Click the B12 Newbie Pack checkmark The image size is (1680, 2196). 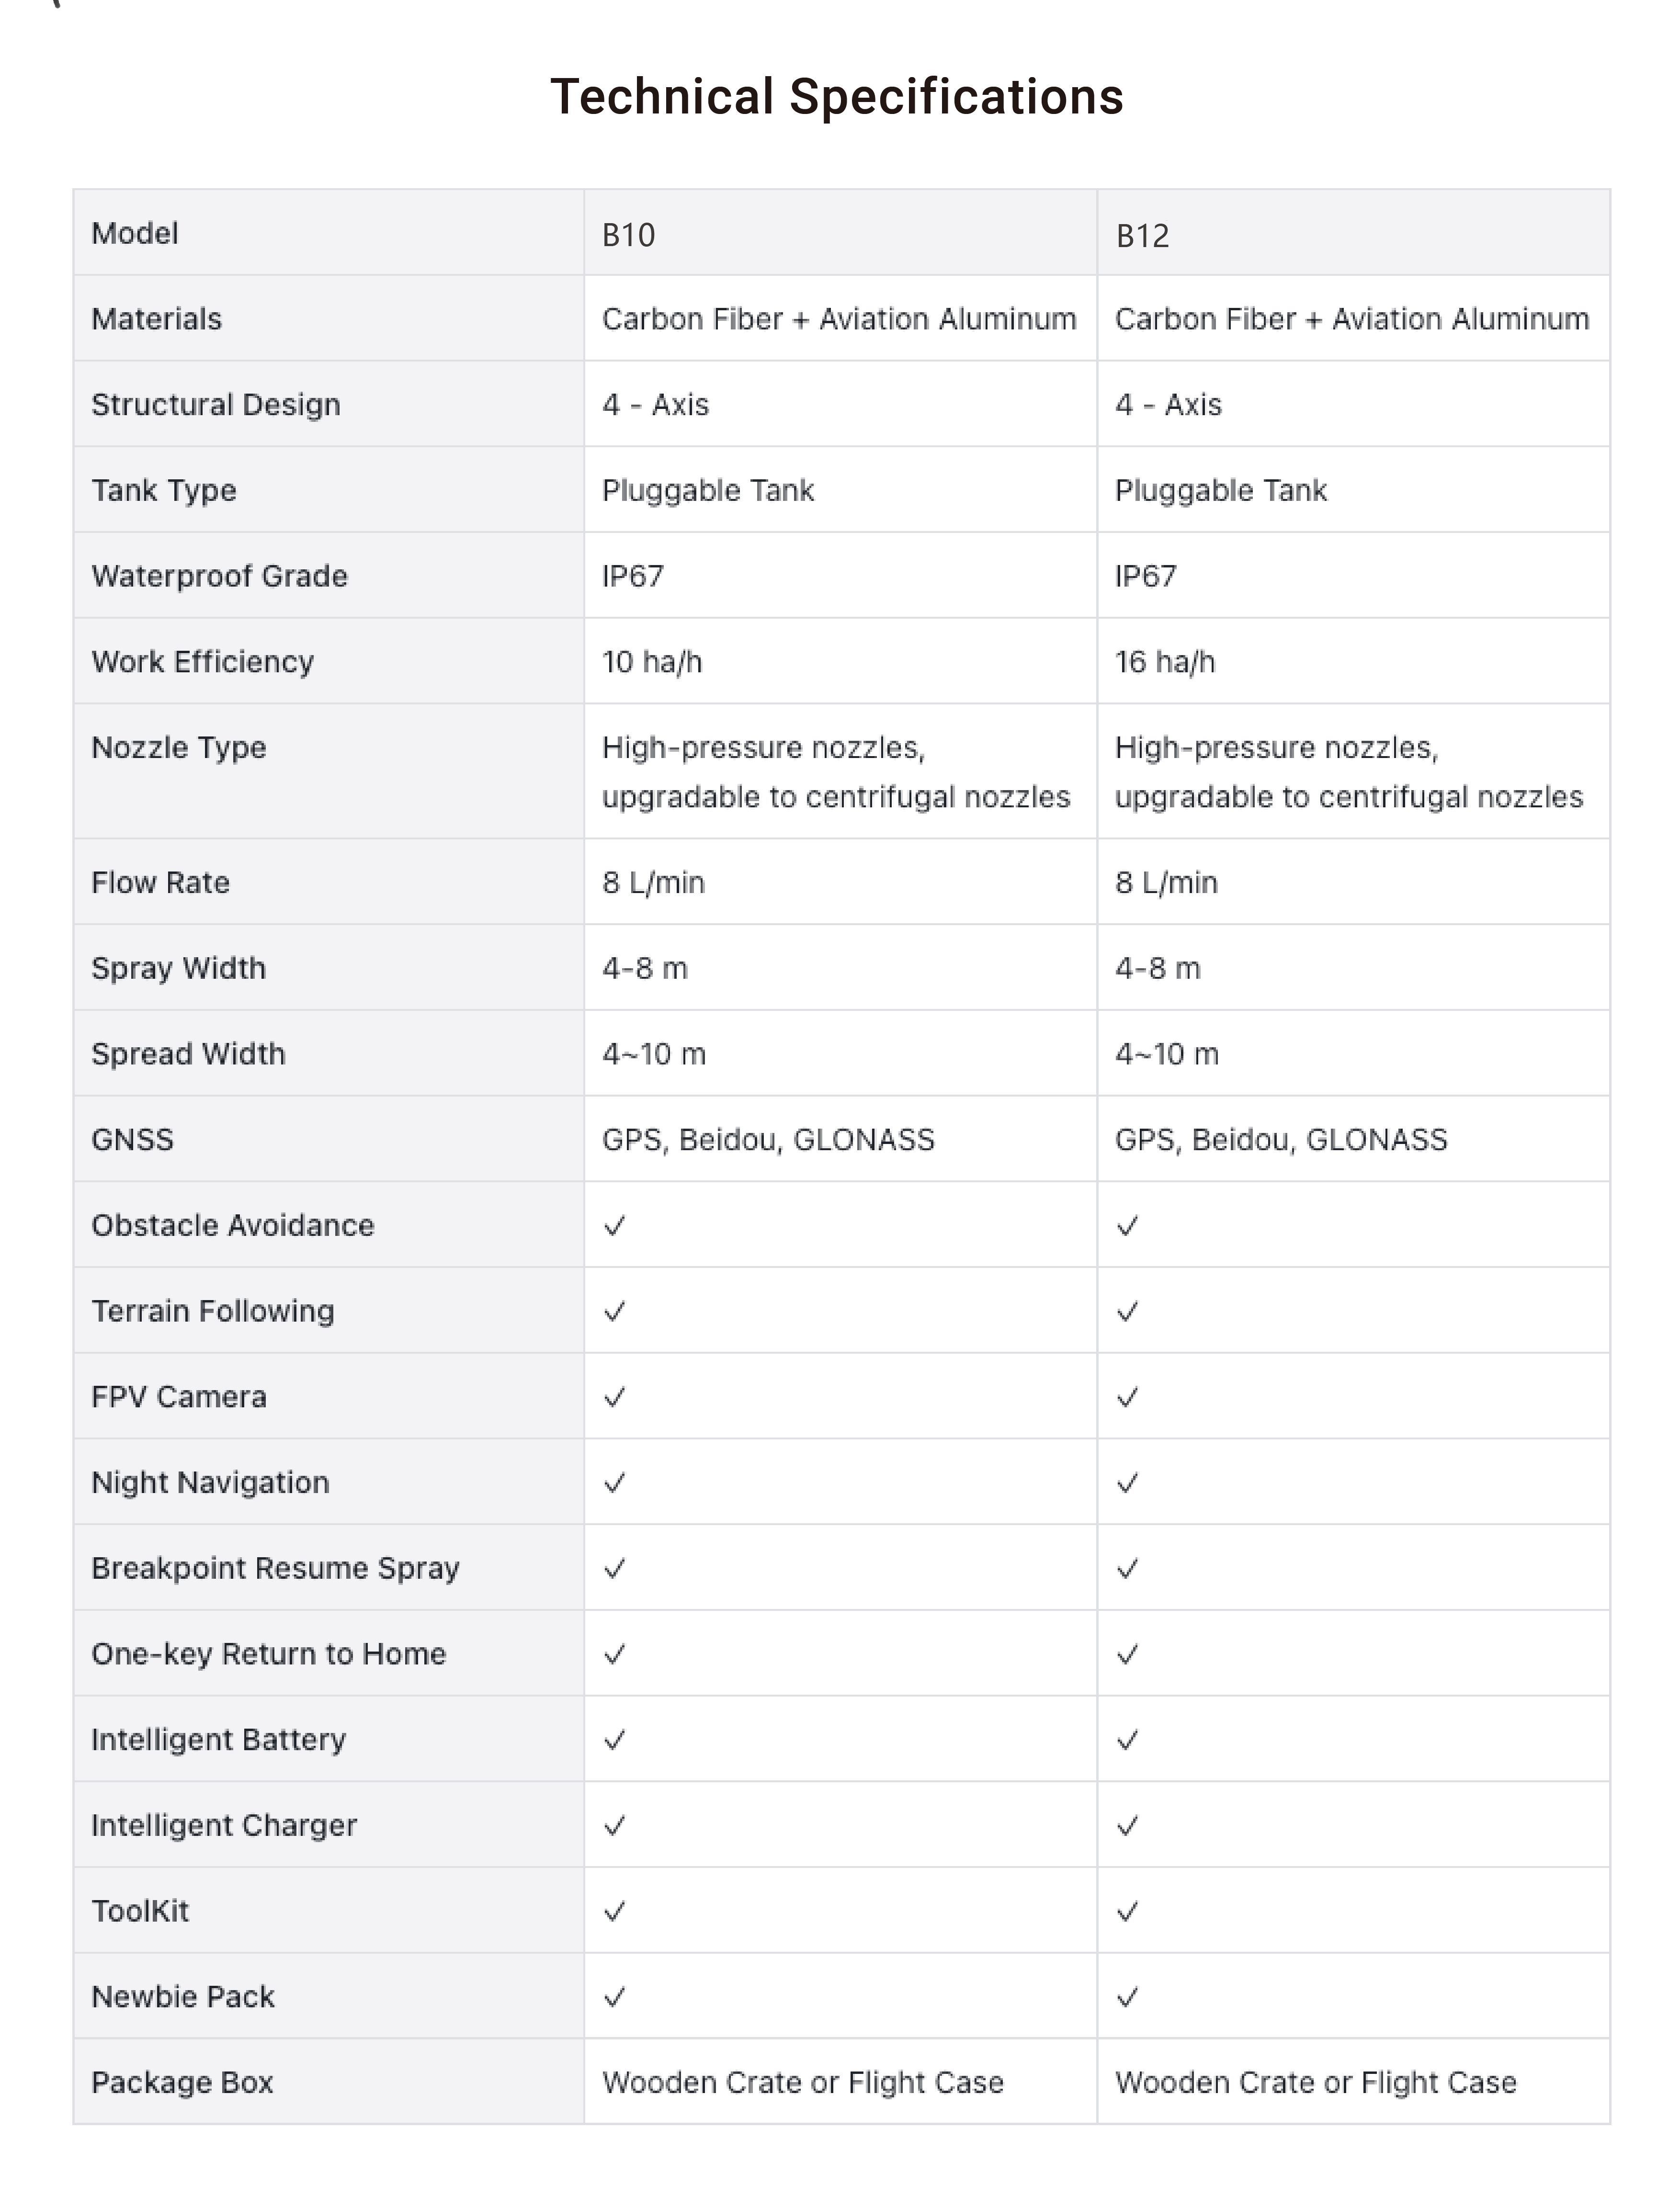(x=1128, y=1997)
